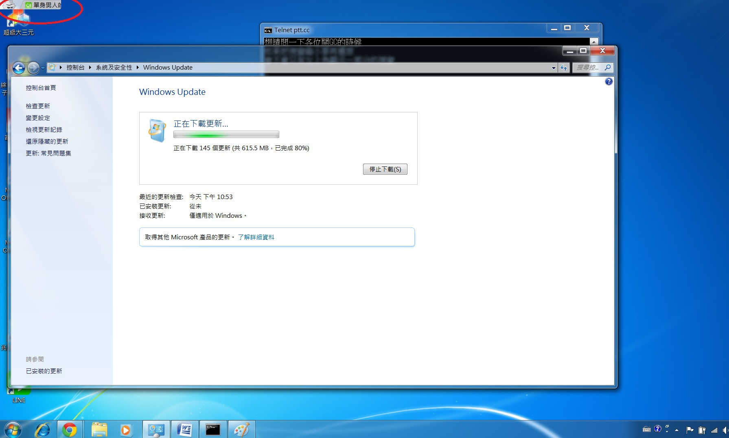This screenshot has width=729, height=438.
Task: Click the Telnet ptt.cc window title icon
Action: [x=268, y=30]
